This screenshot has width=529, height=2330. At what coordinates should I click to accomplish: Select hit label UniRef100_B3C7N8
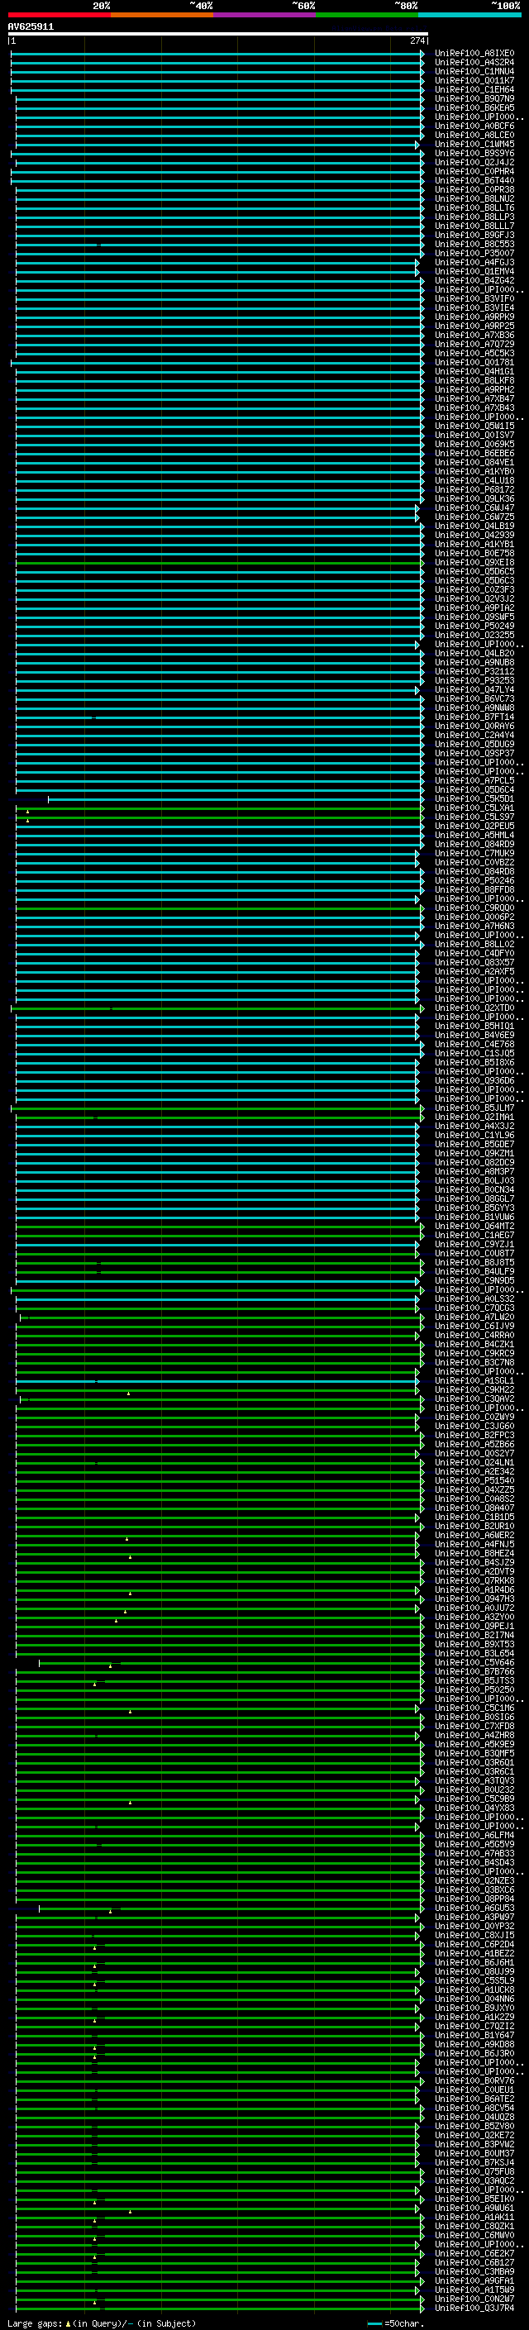[474, 1363]
